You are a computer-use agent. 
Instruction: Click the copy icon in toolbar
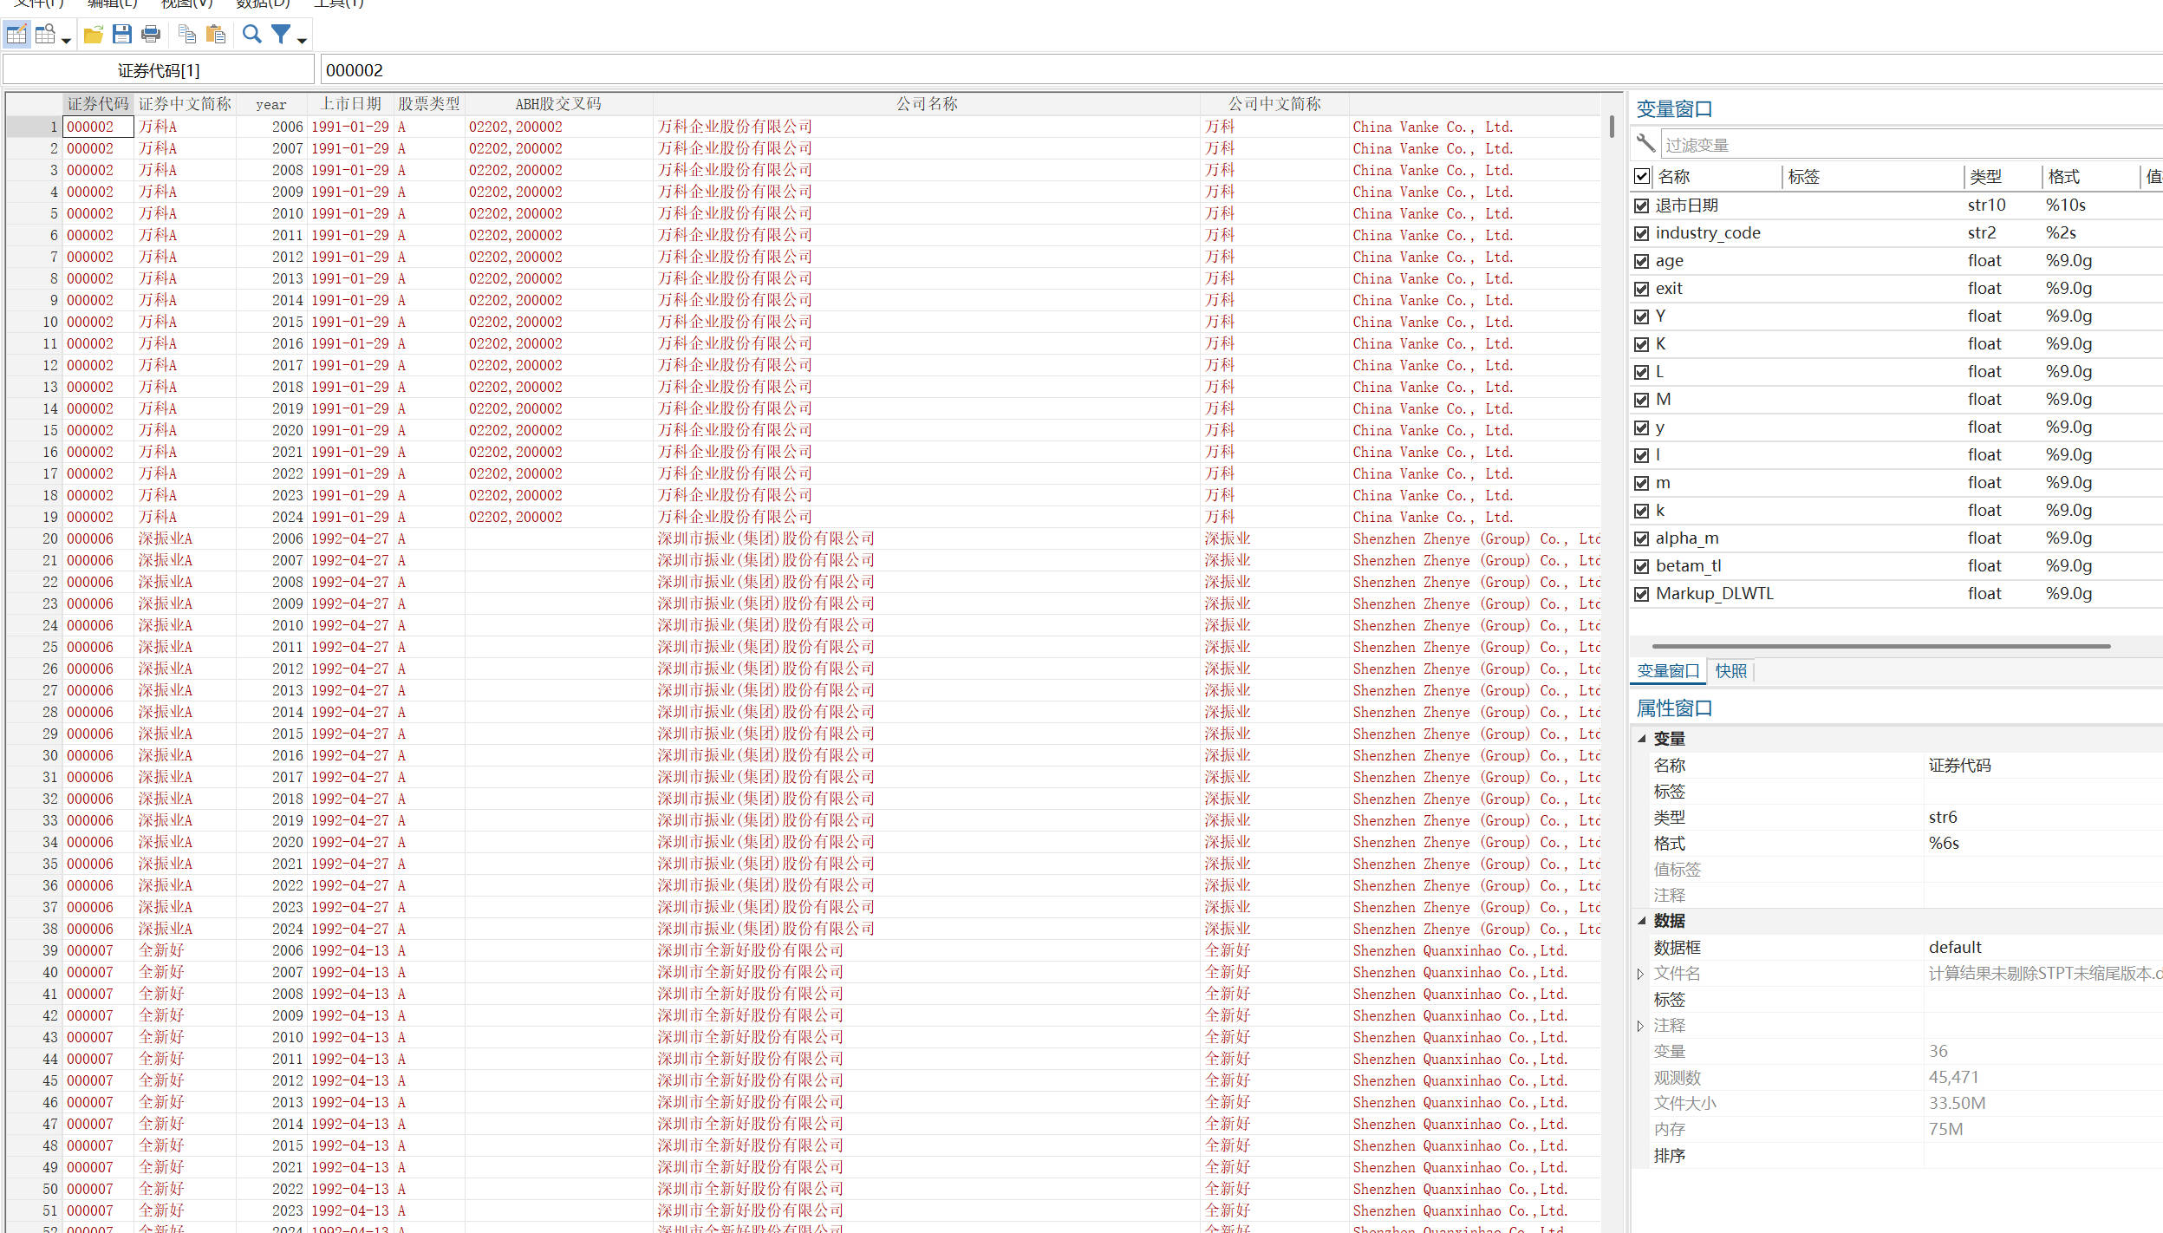tap(187, 35)
